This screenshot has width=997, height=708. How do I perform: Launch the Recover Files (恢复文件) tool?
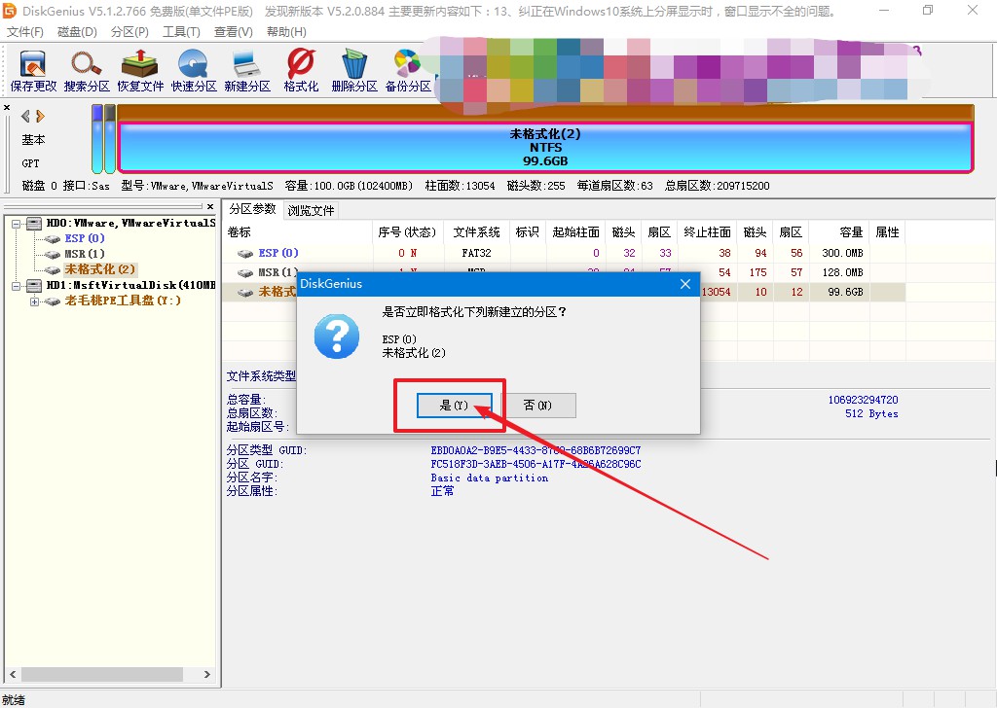[140, 70]
